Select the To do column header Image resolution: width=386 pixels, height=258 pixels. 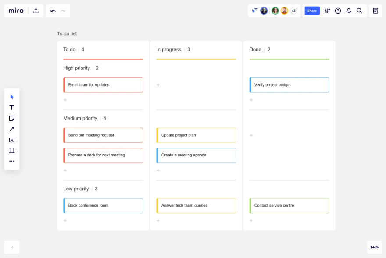point(69,50)
